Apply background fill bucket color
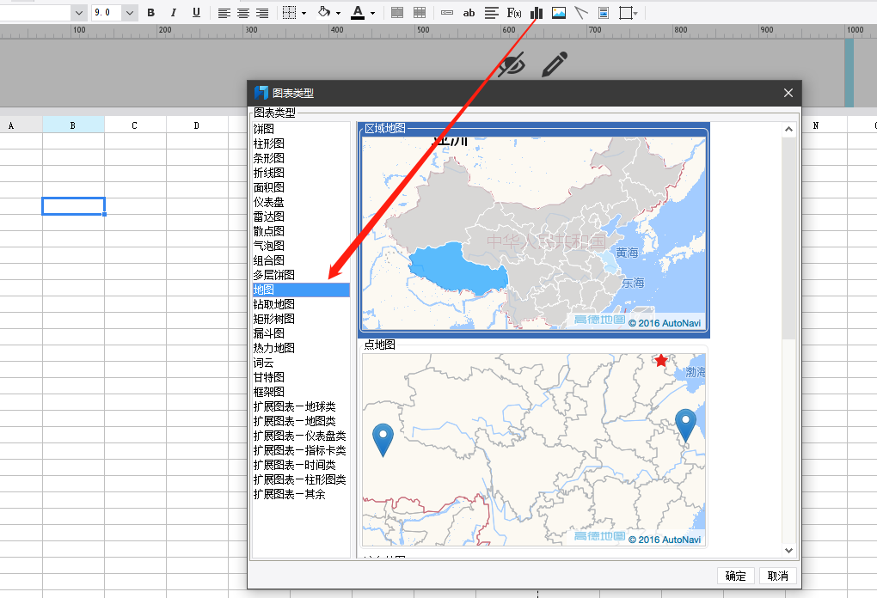Viewport: 877px width, 598px height. point(324,12)
